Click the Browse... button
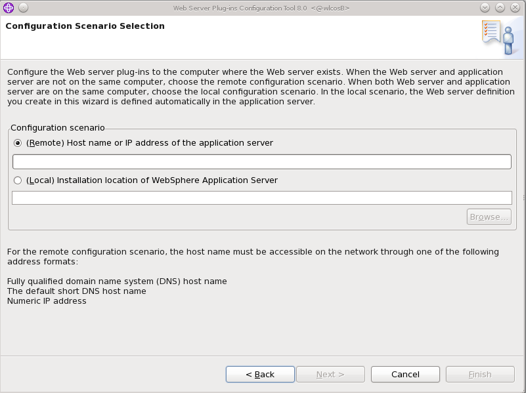 click(489, 217)
